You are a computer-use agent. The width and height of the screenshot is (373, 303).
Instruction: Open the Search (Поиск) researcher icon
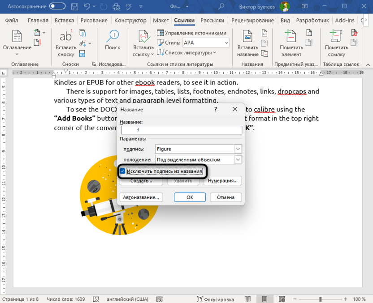[113, 36]
